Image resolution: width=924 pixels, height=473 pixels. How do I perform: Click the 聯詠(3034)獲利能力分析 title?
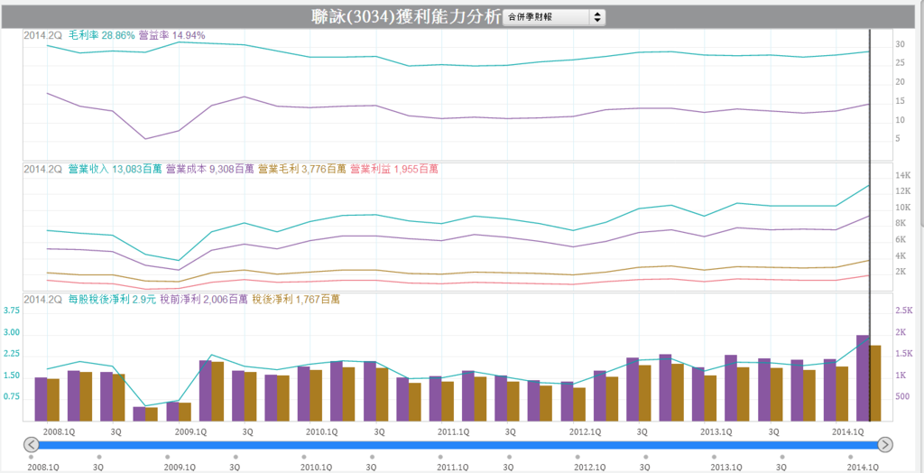(x=407, y=16)
